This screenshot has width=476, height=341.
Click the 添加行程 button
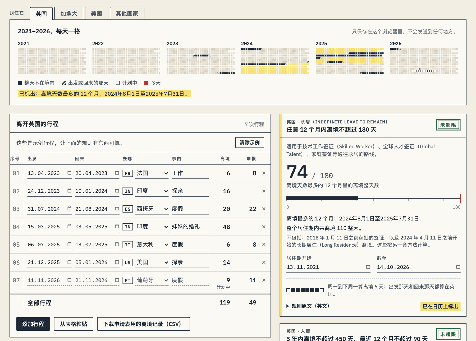click(x=33, y=324)
